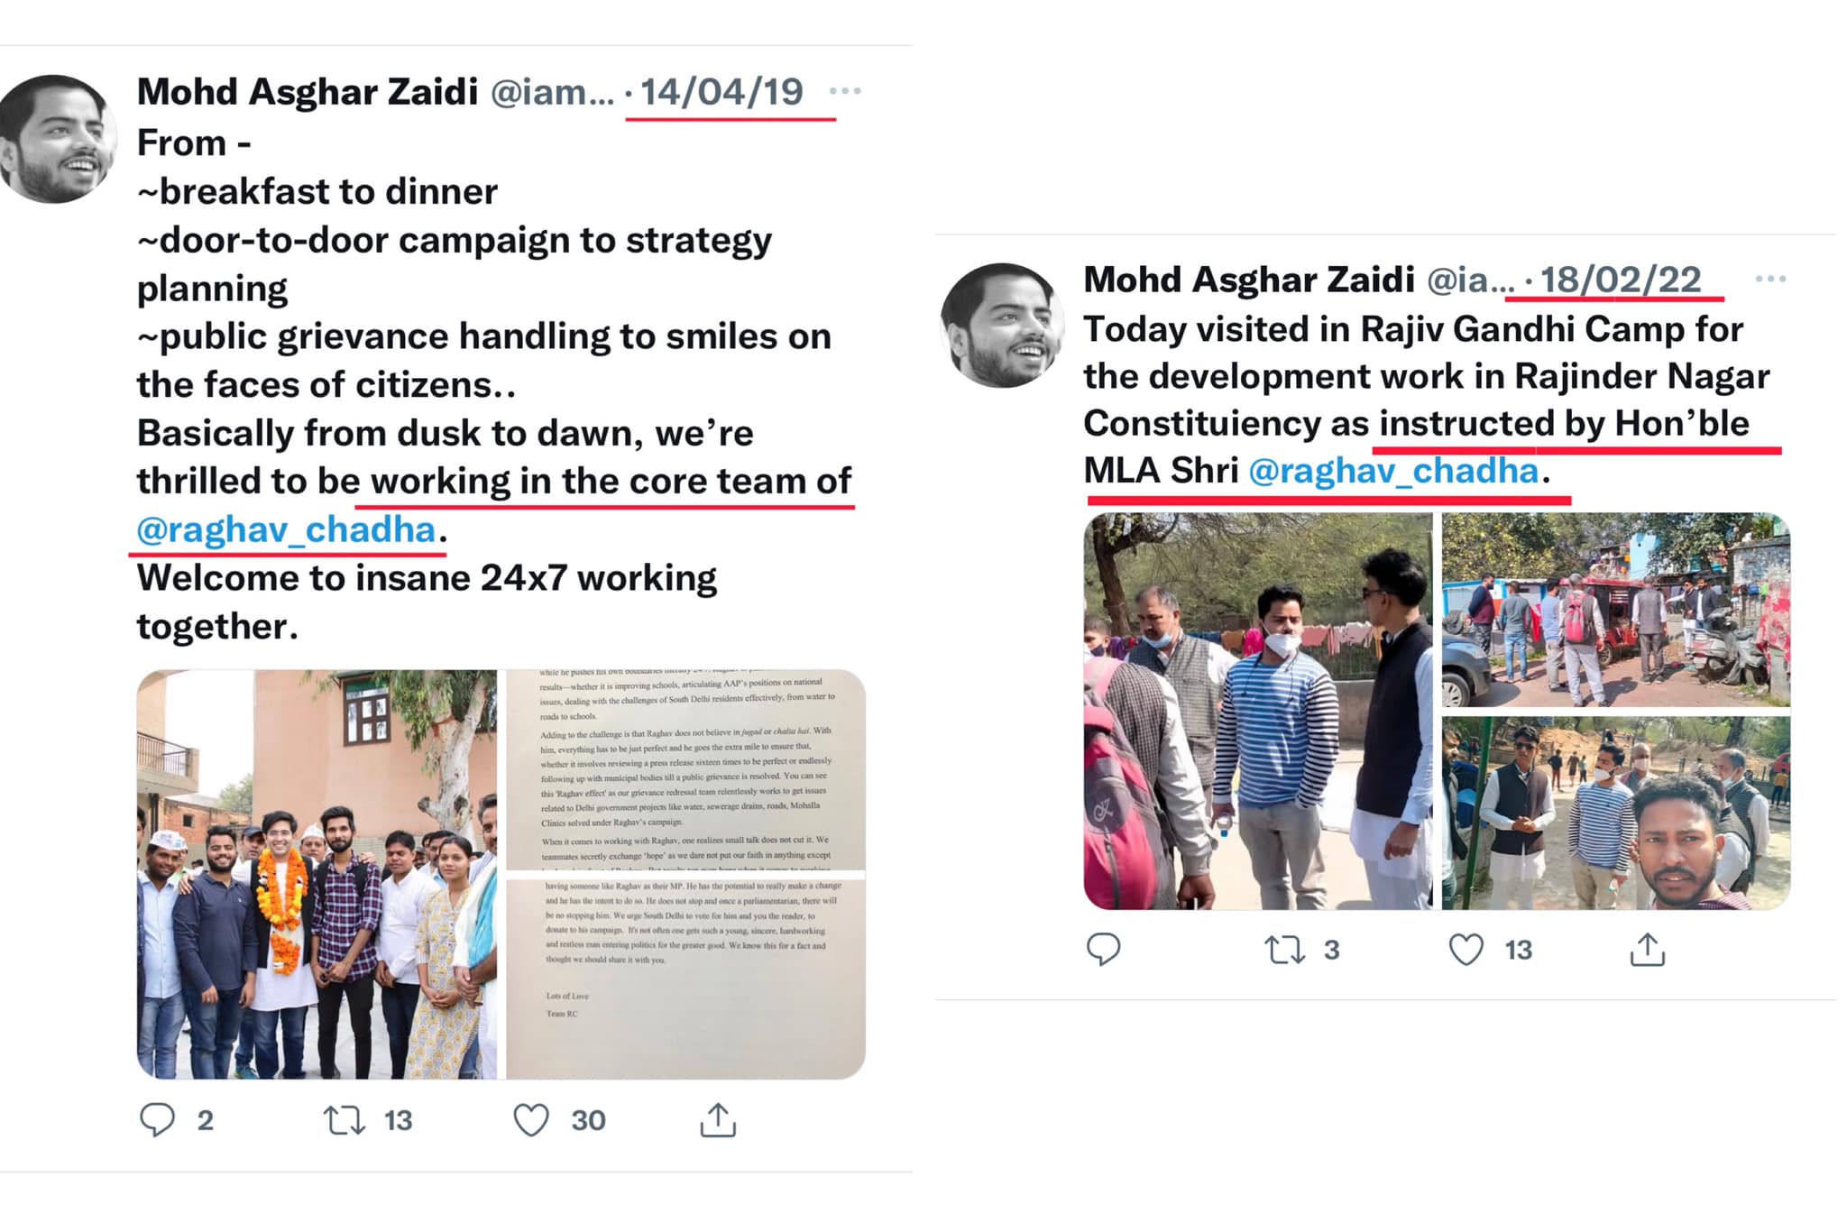Screen dimensions: 1847x1232
Task: Open @raghav_chadha mention in right tweet
Action: [x=1393, y=471]
